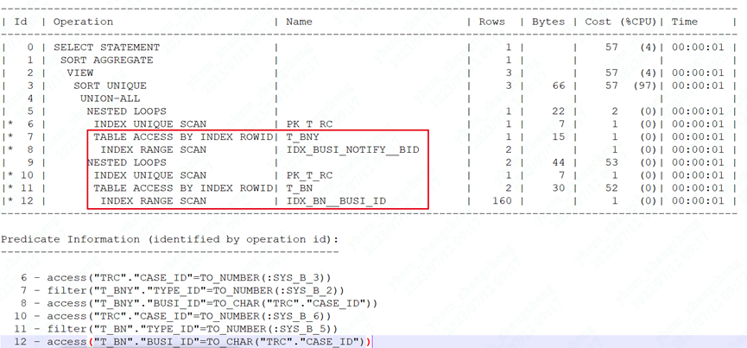Image resolution: width=747 pixels, height=348 pixels.
Task: Click "INDEX UNIQUE SCAN" in row Id 10
Action: (150, 175)
